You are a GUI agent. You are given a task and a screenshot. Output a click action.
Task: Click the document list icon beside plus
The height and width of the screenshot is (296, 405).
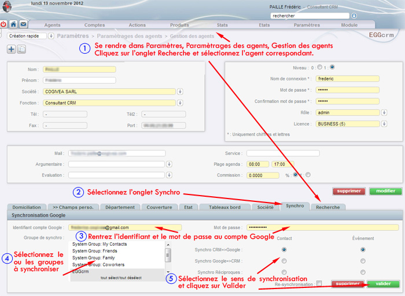pos(21,49)
